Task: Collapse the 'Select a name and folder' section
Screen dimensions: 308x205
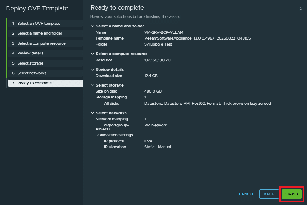Action: 93,26
